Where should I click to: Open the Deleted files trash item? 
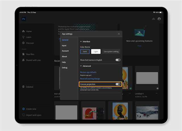point(28,87)
